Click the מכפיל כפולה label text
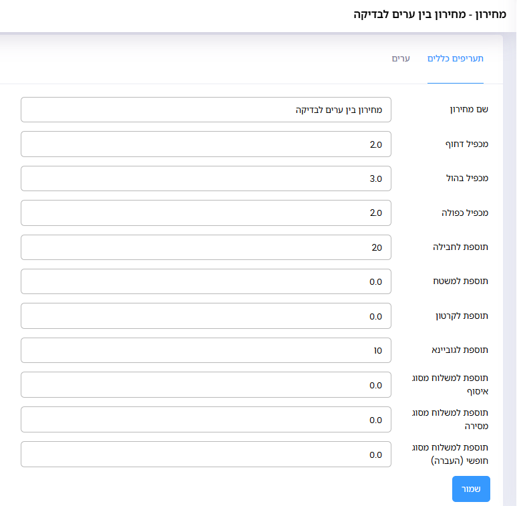The width and height of the screenshot is (517, 506). coord(465,213)
